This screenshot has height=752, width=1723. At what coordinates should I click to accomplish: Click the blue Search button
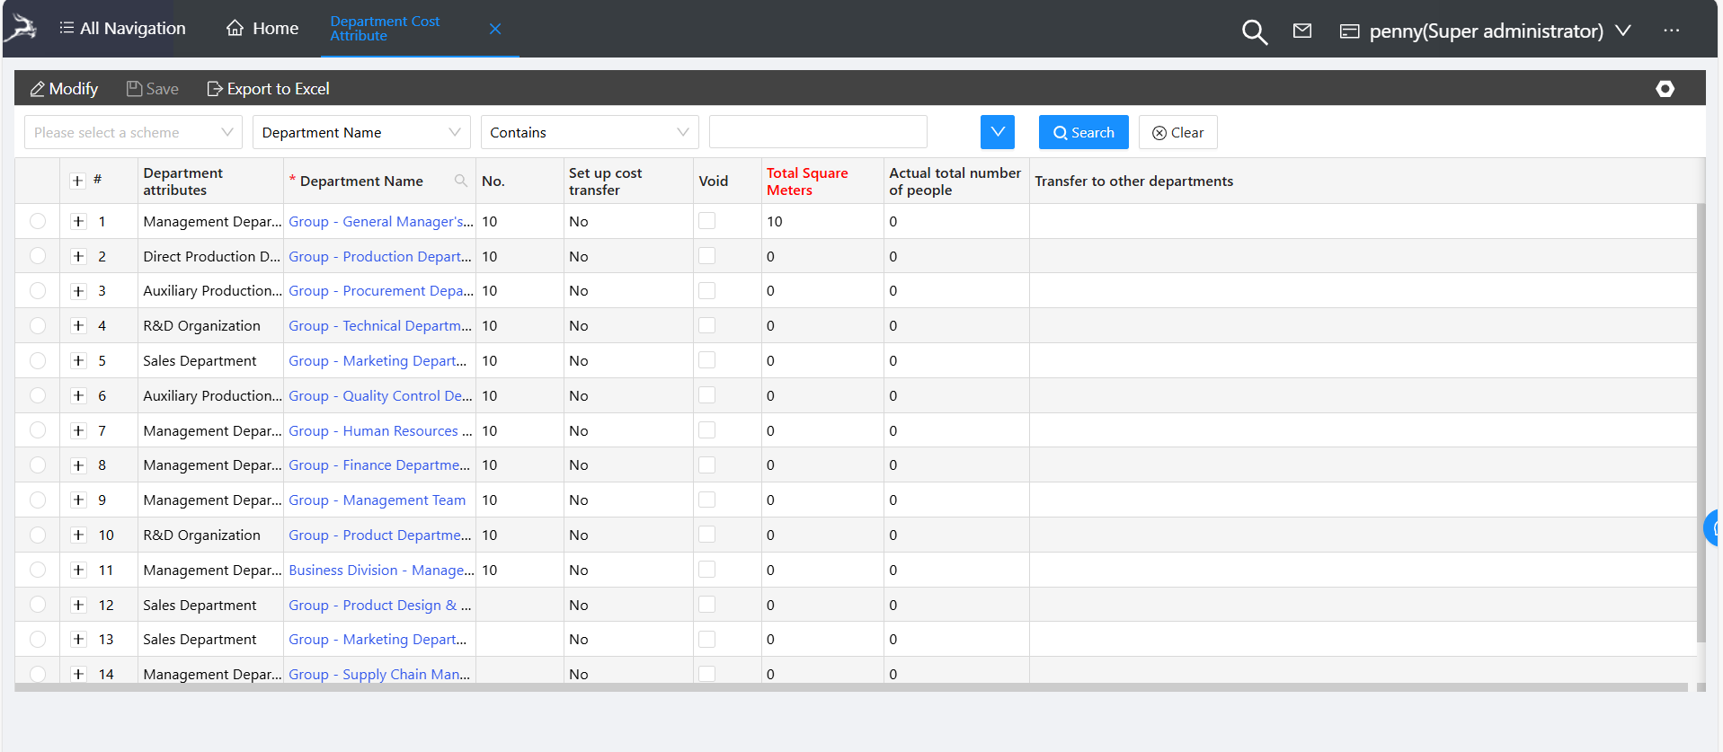(x=1083, y=132)
